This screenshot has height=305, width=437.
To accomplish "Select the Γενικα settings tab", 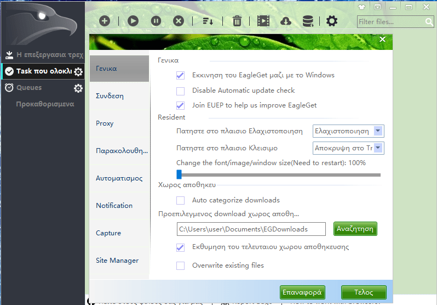I will pyautogui.click(x=119, y=69).
